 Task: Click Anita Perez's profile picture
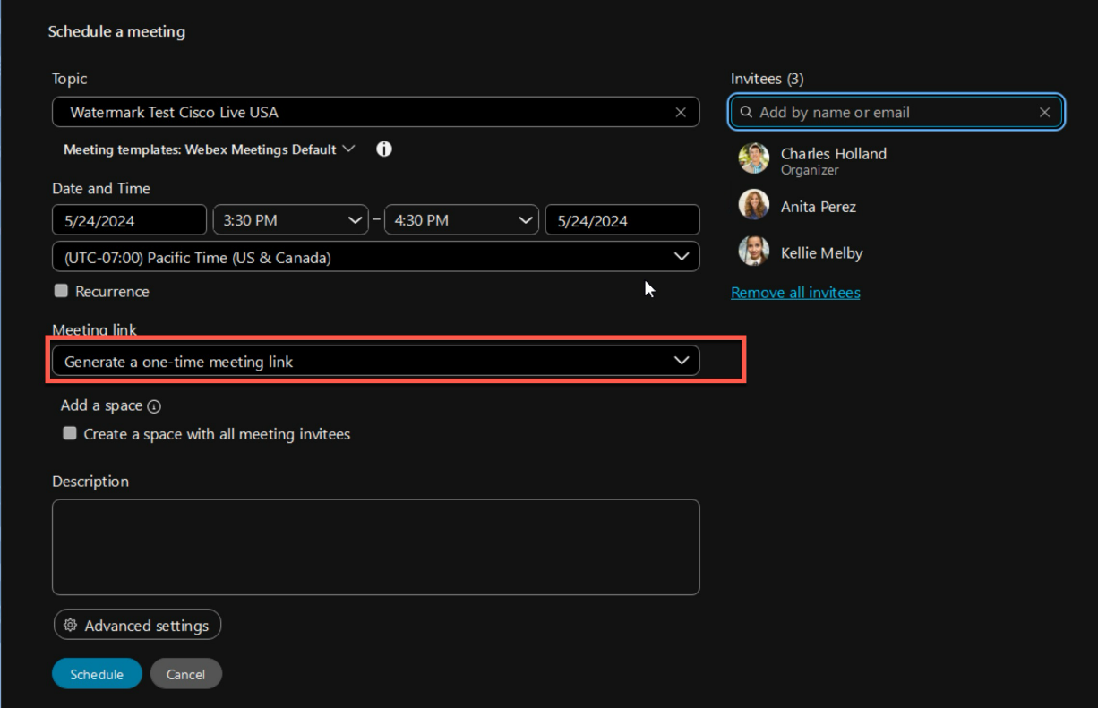tap(754, 205)
